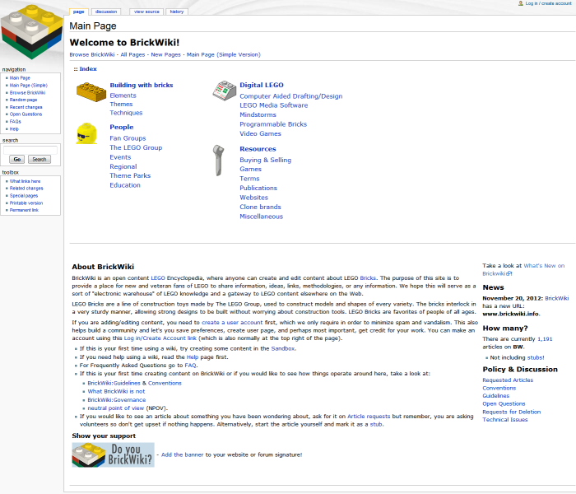
Task: Click the computer slope brick icon
Action: point(225,91)
